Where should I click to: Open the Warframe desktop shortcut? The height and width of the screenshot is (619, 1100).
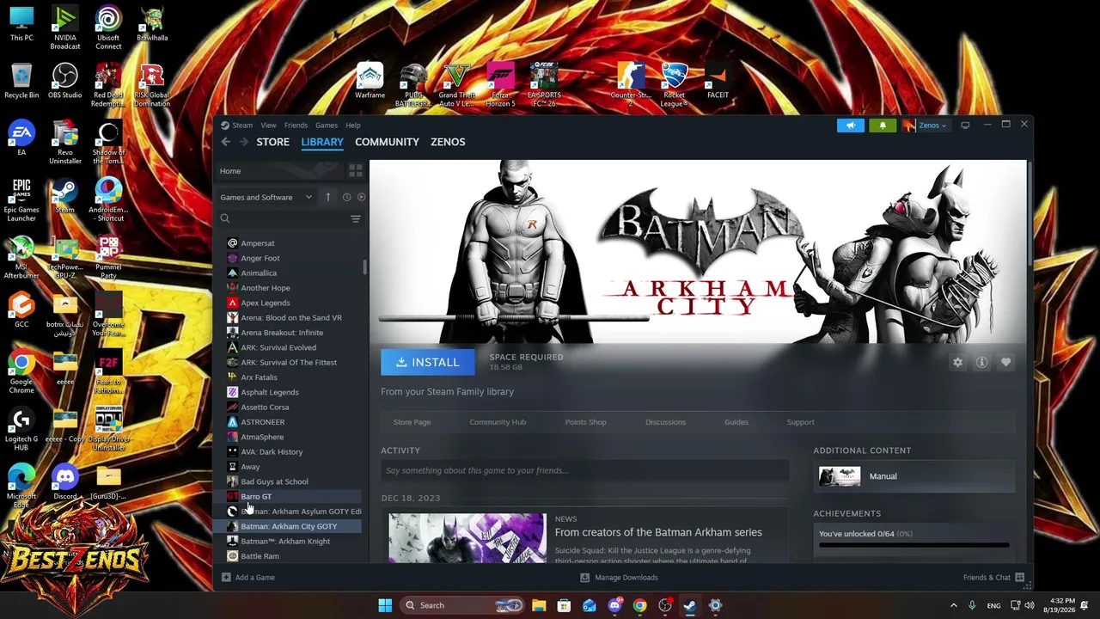[370, 83]
